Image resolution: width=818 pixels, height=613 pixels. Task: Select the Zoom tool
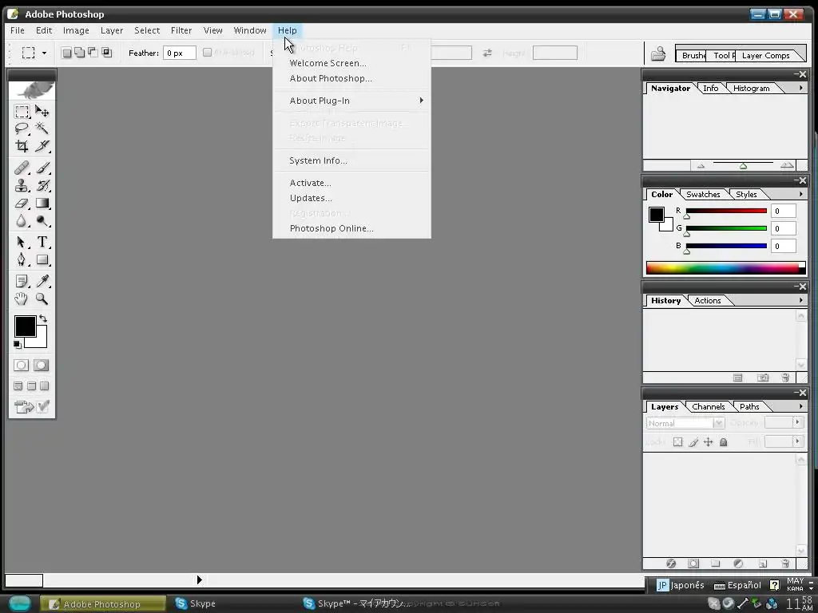(42, 299)
